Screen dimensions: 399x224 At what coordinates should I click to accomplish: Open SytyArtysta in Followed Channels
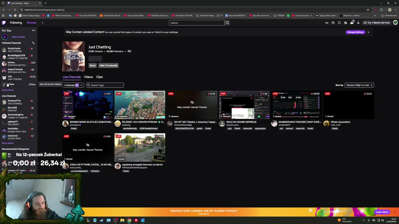(19, 49)
